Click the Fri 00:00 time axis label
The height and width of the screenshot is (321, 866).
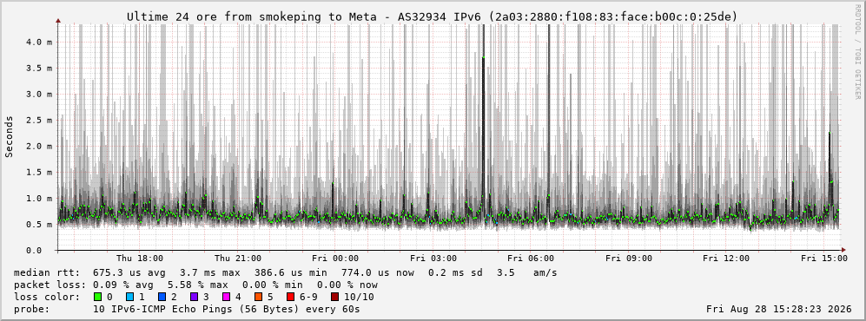[335, 259]
